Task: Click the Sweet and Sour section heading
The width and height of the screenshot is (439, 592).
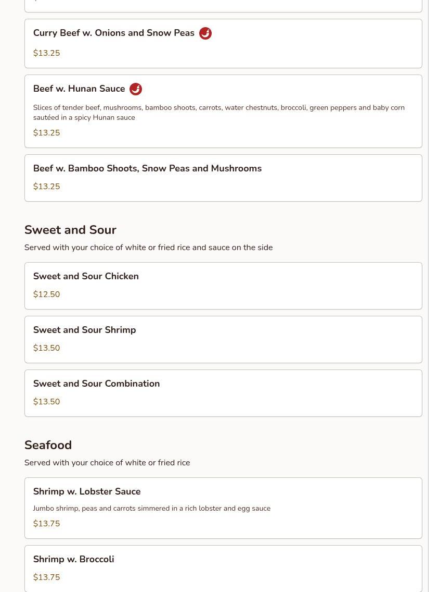Action: tap(70, 230)
